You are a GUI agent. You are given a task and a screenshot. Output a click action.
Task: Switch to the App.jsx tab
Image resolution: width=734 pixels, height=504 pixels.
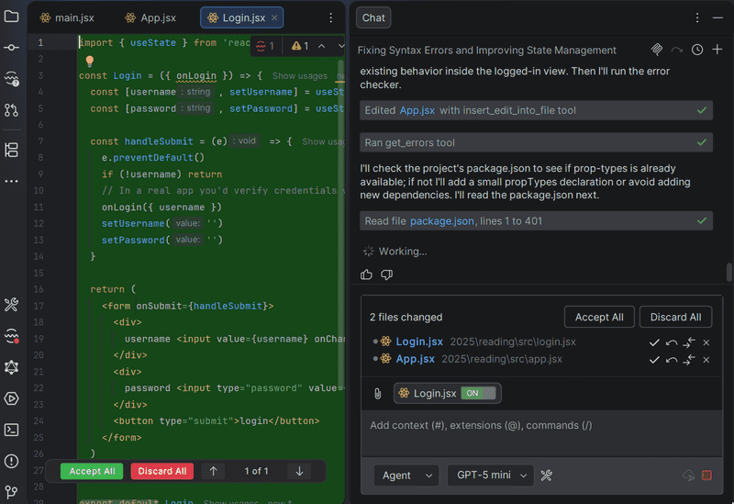coord(150,17)
